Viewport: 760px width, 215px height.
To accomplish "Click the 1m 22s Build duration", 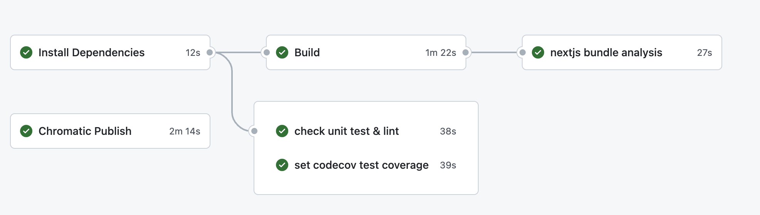I will point(441,53).
